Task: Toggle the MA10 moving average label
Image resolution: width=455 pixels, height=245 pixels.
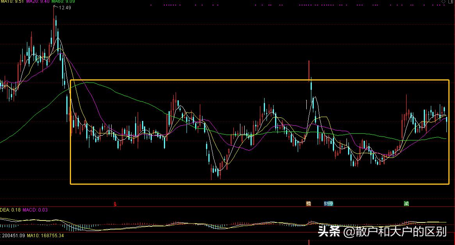Action: coord(11,2)
